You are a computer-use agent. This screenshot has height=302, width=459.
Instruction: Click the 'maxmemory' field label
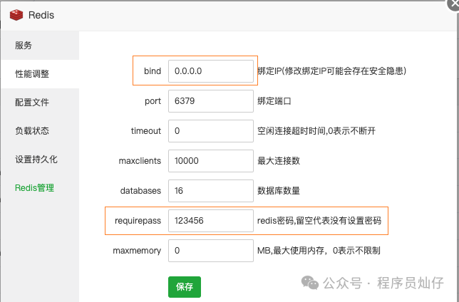[137, 251]
